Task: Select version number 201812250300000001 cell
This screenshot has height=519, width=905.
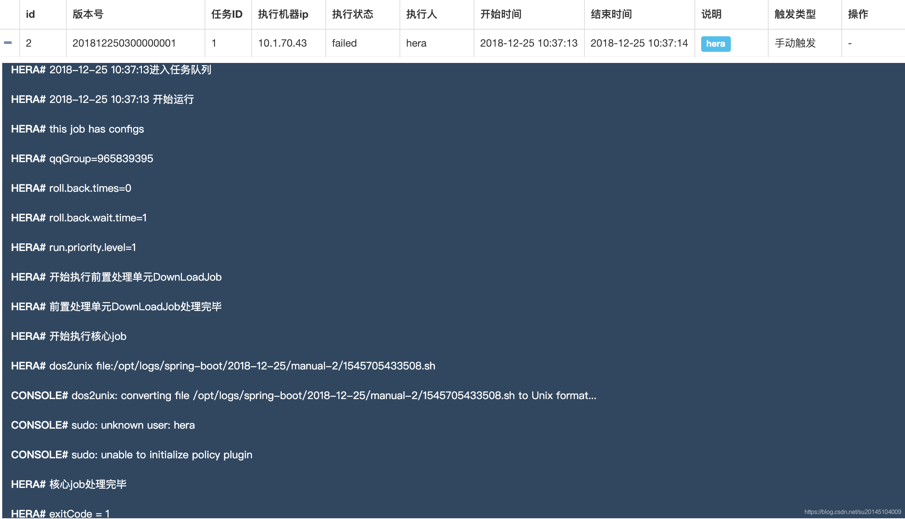Action: (124, 43)
